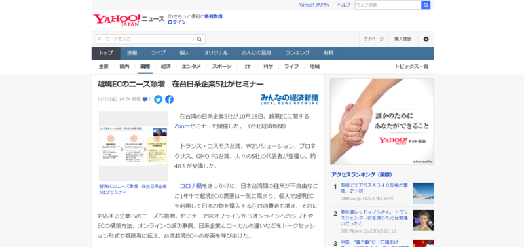Open the トピックス一覧 link
The height and width of the screenshot is (247, 524).
[x=411, y=67]
